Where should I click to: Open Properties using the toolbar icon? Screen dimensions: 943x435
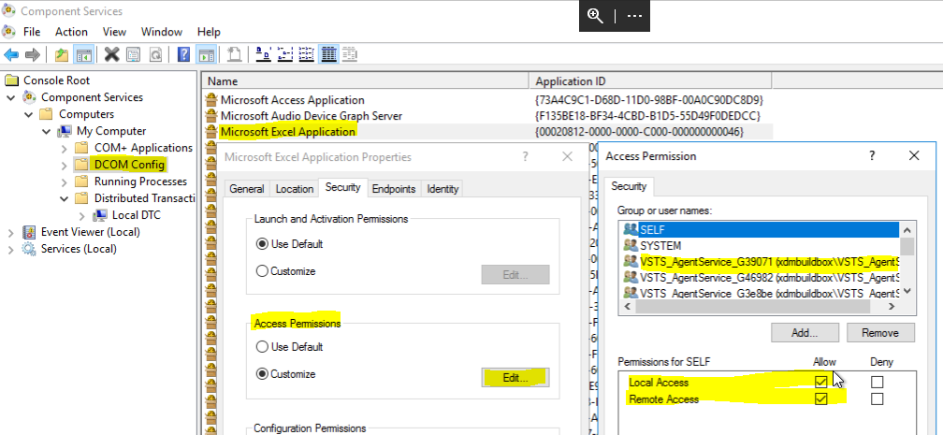[133, 55]
